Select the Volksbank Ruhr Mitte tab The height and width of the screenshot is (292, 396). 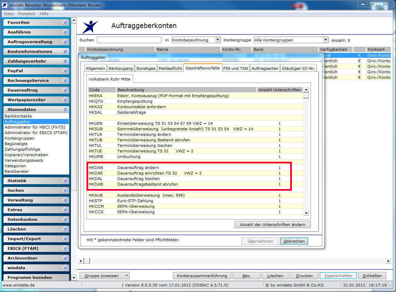point(109,79)
